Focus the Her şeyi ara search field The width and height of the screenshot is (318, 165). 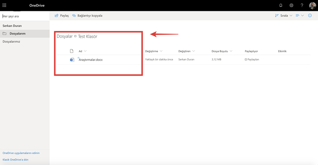pyautogui.click(x=25, y=16)
